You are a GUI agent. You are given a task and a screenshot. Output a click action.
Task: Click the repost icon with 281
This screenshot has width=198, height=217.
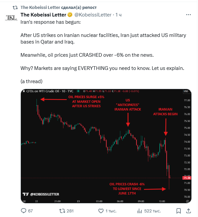pyautogui.click(x=62, y=211)
